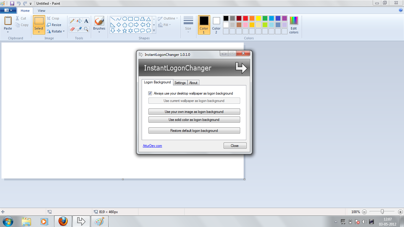Choose the Diamond shape

pos(119,25)
